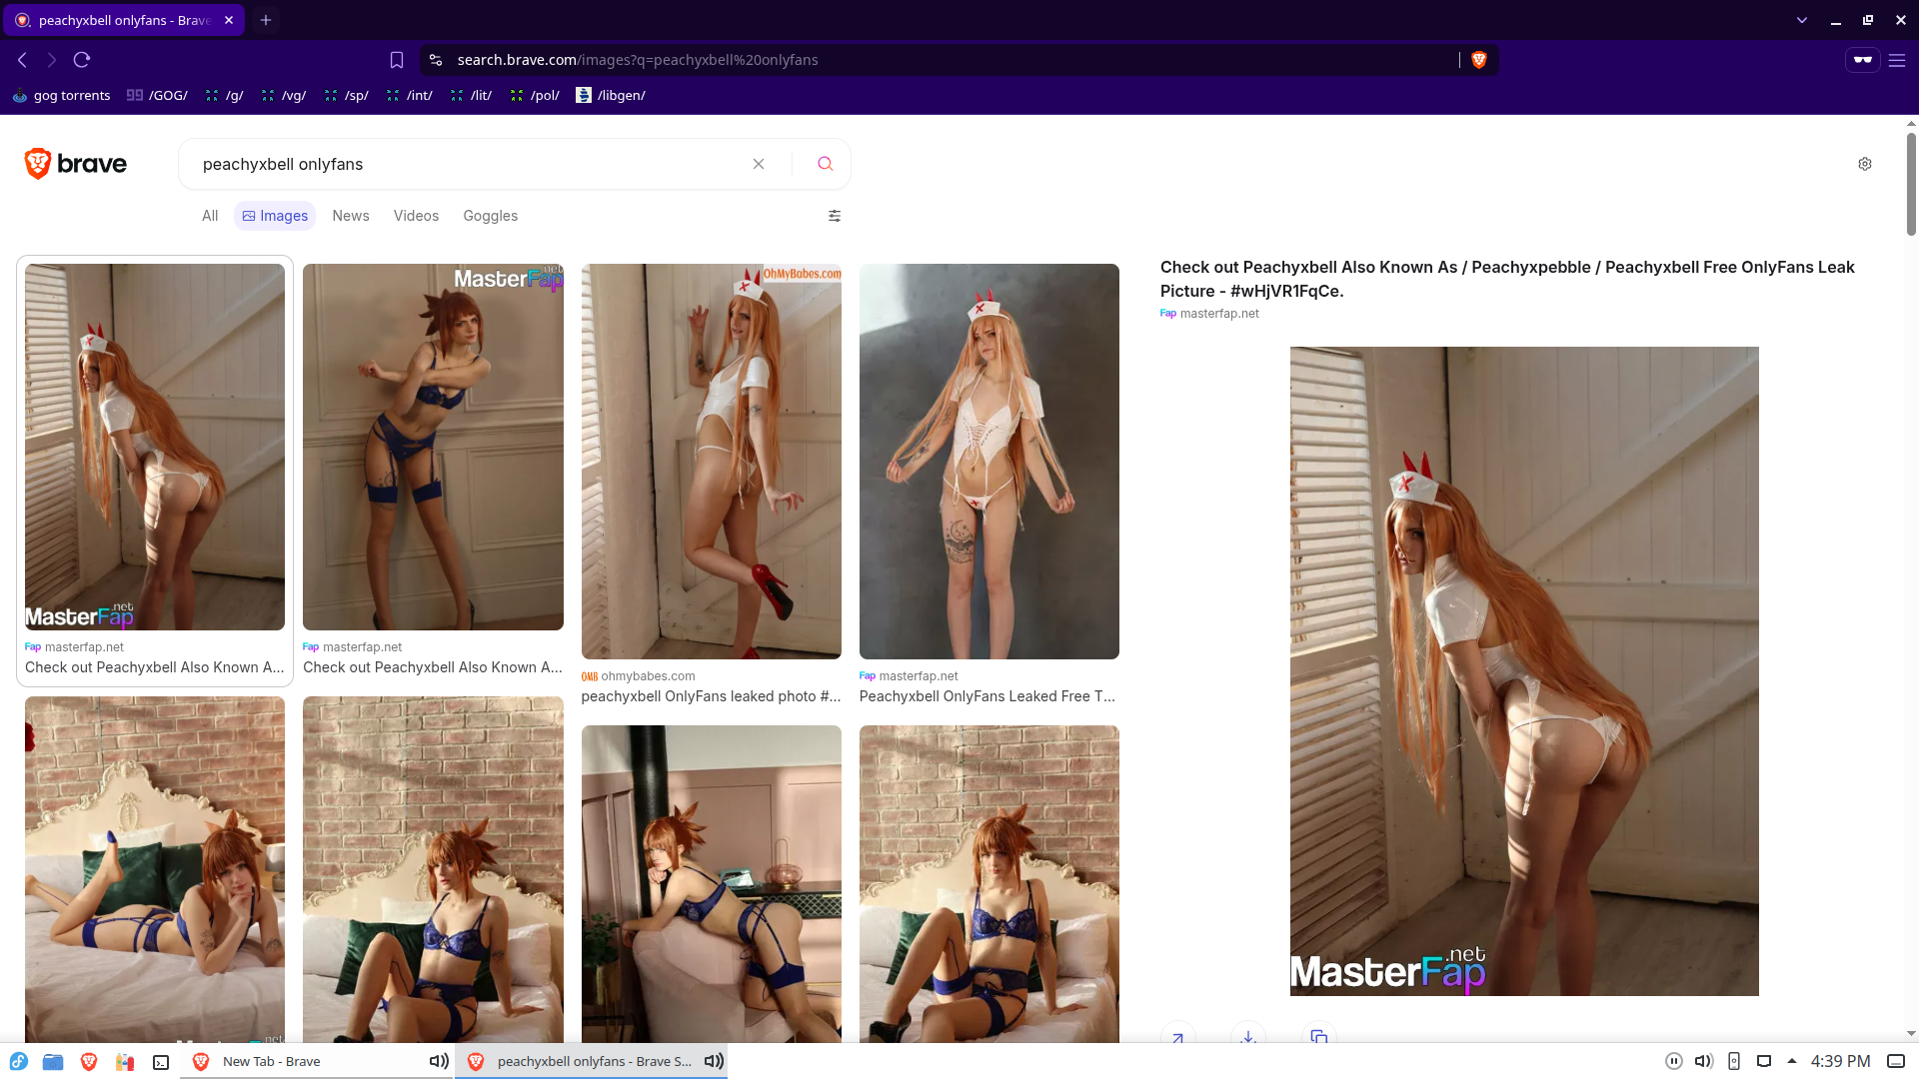Open the /vg/ bookmark
Viewport: 1919px width, 1079px height.
click(283, 96)
